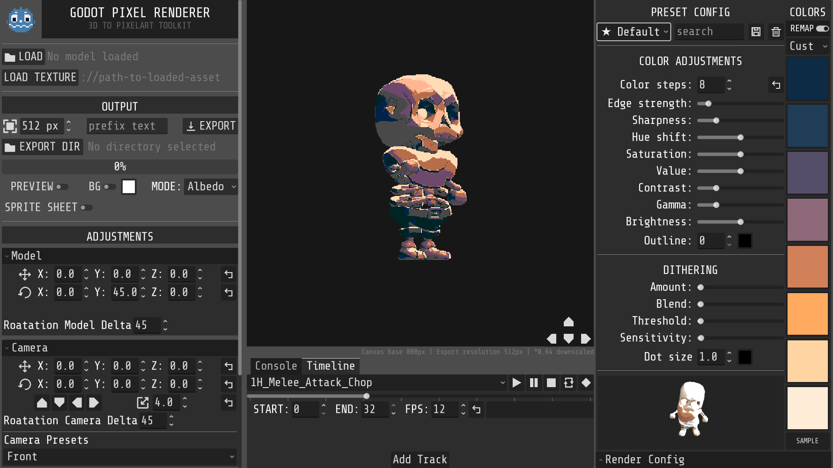
Task: Pick the white BG color swatch
Action: (x=129, y=187)
